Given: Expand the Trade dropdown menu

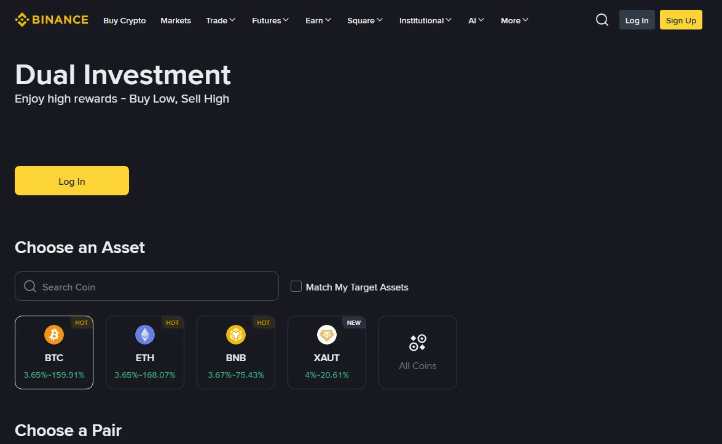Looking at the screenshot, I should click(221, 20).
